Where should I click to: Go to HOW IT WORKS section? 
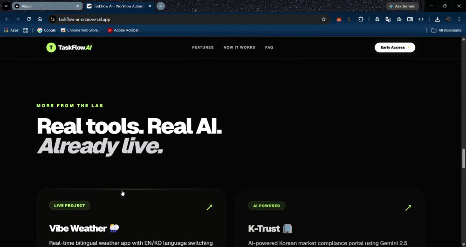(x=239, y=47)
